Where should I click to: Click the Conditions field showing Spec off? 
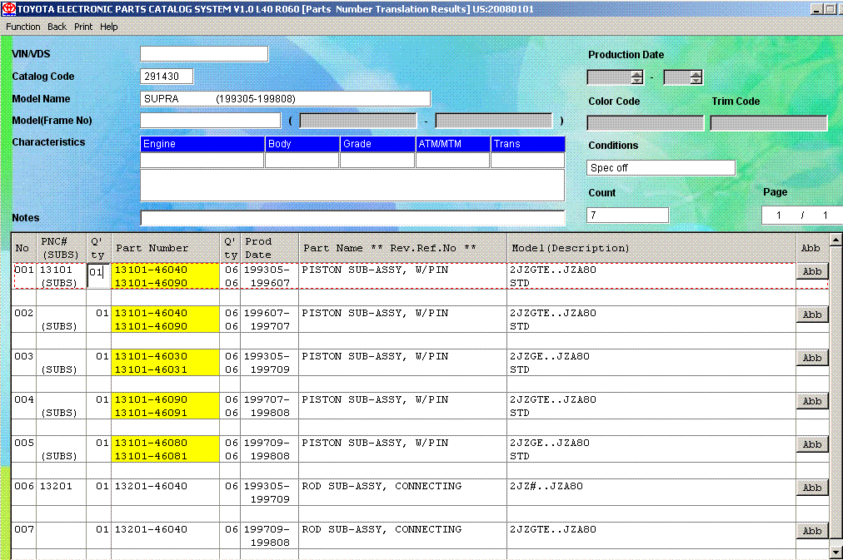pyautogui.click(x=661, y=168)
